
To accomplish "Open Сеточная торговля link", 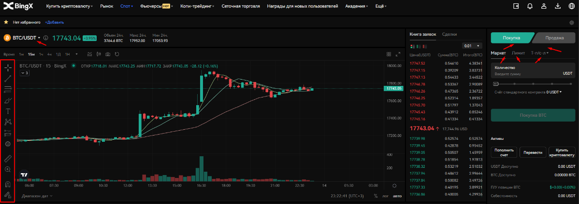I will 240,6.
